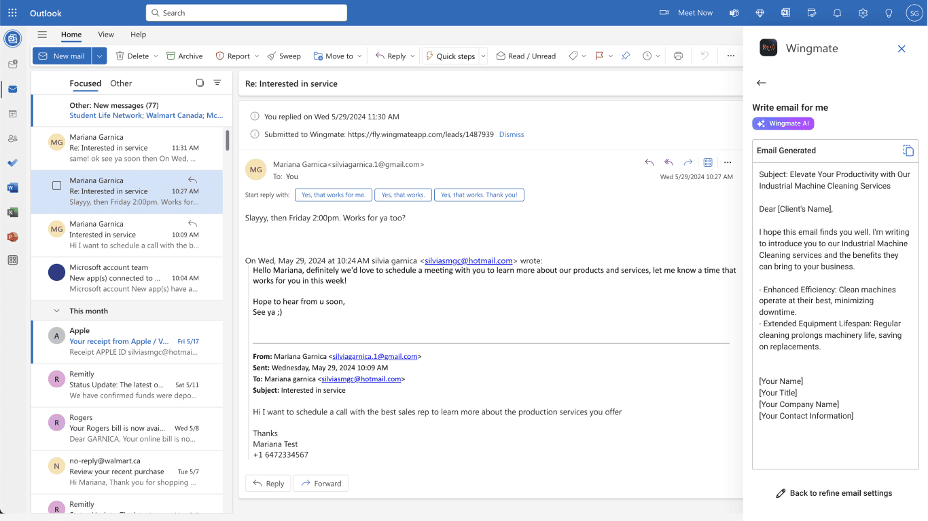This screenshot has width=928, height=521.
Task: Collapse the This month group
Action: point(57,311)
